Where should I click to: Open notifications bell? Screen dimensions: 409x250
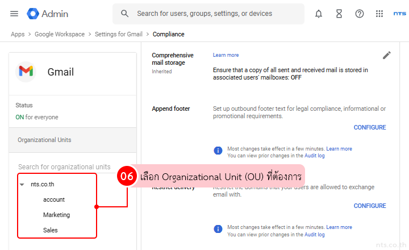pos(319,14)
